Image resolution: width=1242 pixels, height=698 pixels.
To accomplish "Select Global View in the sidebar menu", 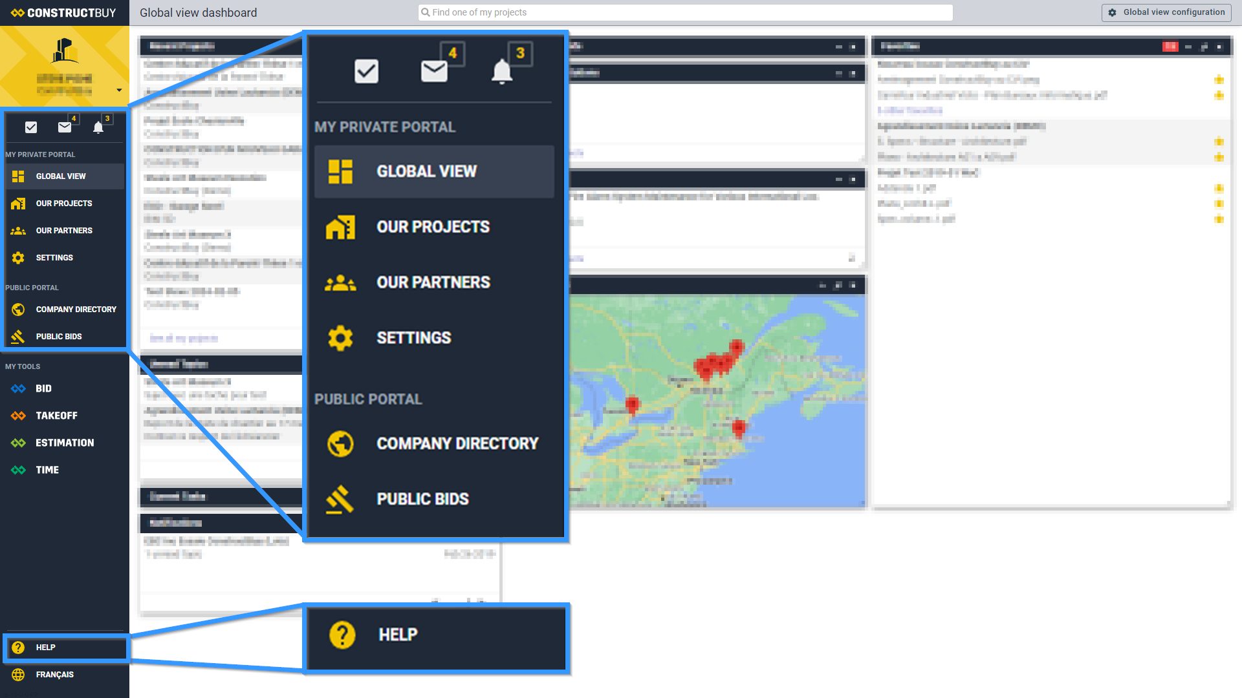I will [x=65, y=176].
